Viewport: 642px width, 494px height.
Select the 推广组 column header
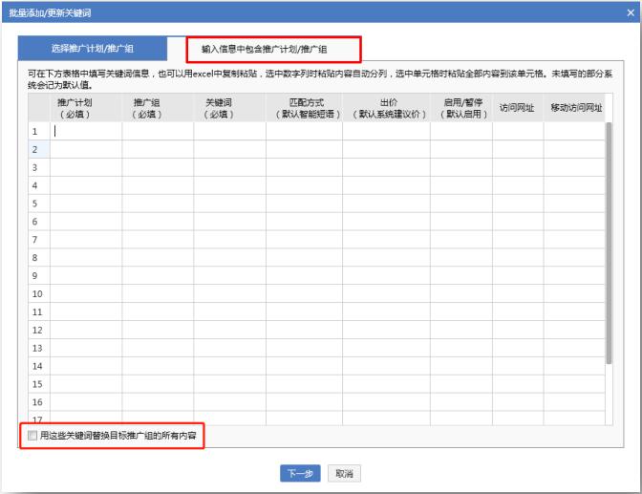pyautogui.click(x=158, y=108)
